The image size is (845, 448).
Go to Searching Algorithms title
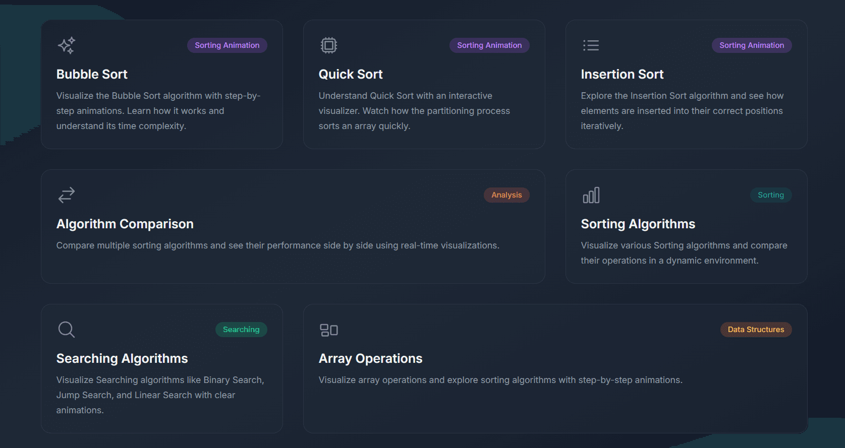coord(122,358)
